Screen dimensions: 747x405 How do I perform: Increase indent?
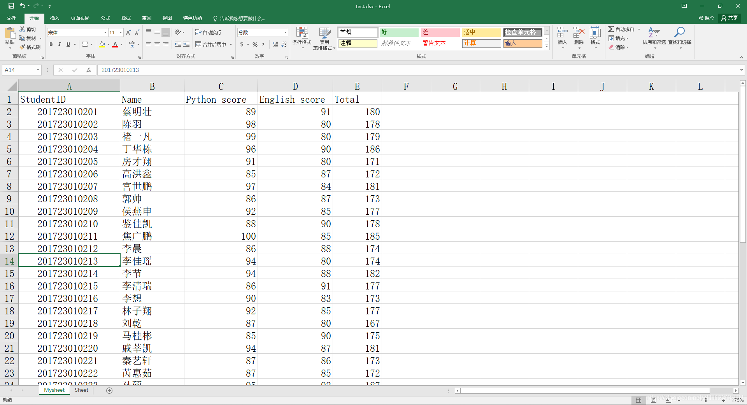click(x=186, y=44)
